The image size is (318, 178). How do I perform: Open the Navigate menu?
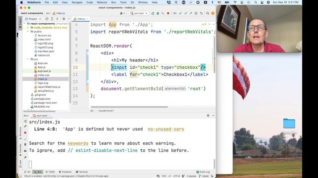coord(77,2)
